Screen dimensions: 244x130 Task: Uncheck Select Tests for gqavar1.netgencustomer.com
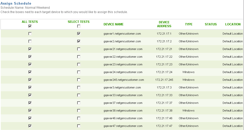coord(79,34)
